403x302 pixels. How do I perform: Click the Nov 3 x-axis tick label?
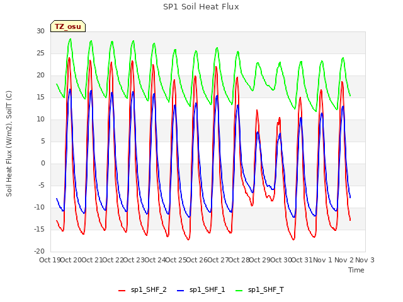[x=365, y=260]
